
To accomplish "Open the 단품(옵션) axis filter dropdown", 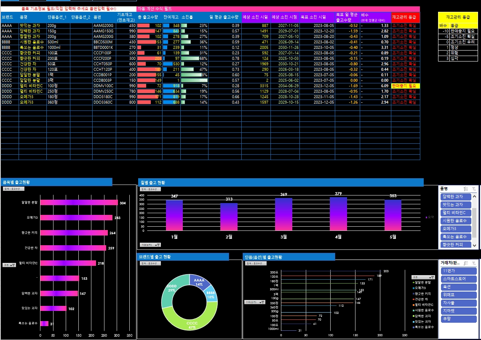I will tap(254, 302).
